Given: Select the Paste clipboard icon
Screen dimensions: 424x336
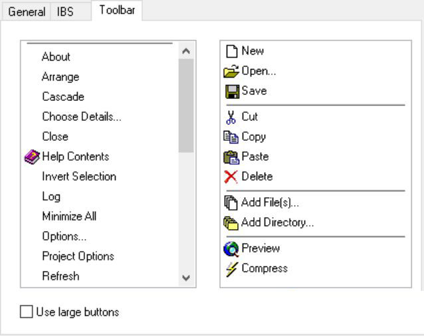Looking at the screenshot, I should [231, 157].
